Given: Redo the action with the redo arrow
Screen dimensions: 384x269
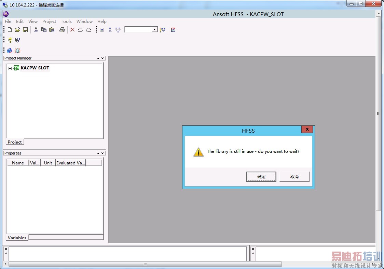Looking at the screenshot, I should coord(88,30).
